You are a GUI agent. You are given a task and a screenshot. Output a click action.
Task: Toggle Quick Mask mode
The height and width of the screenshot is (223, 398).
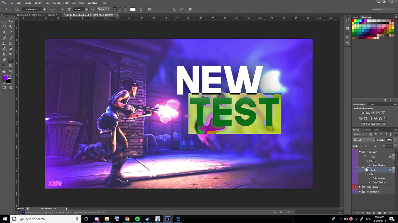[x=4, y=88]
